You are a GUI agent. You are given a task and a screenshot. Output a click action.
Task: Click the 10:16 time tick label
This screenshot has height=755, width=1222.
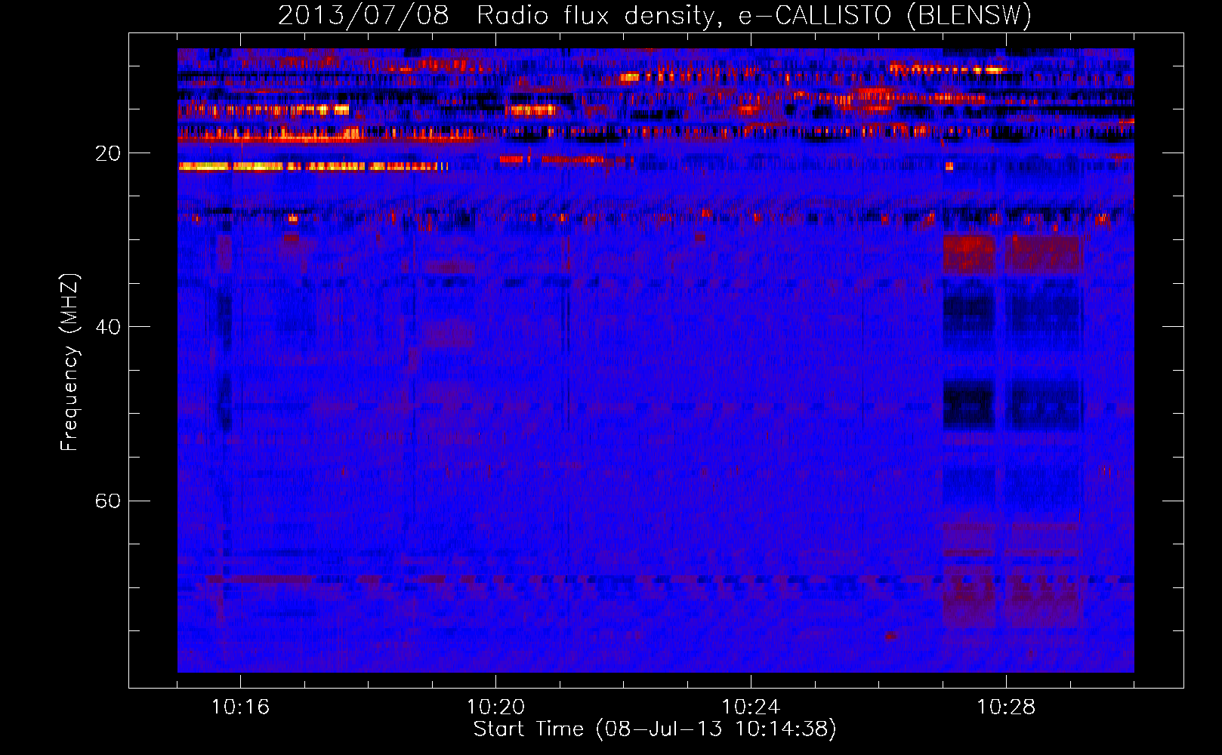tap(240, 707)
